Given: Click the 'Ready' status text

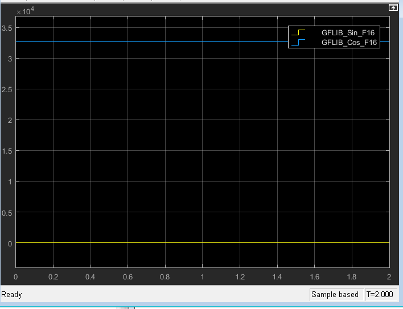Looking at the screenshot, I should point(11,294).
